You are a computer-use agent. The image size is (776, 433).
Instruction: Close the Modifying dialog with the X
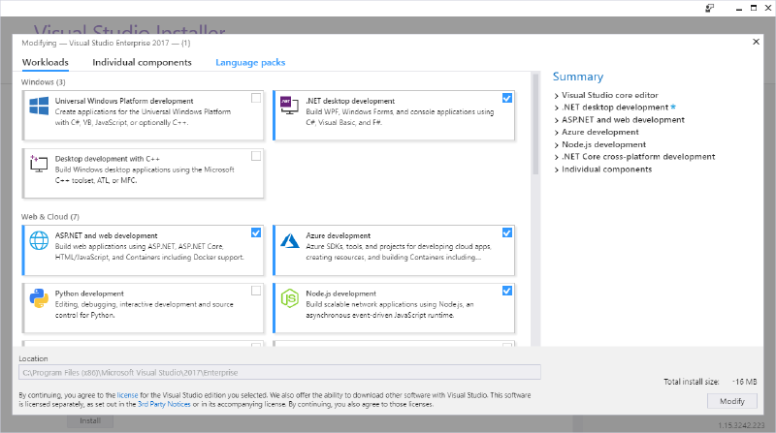pyautogui.click(x=756, y=42)
